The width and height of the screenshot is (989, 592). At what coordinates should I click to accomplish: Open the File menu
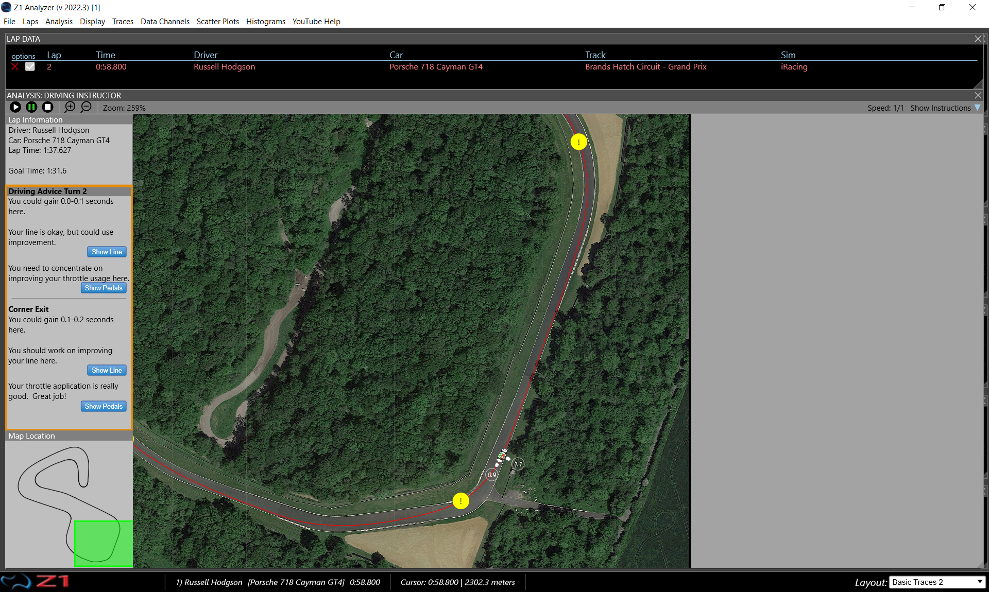[x=9, y=22]
